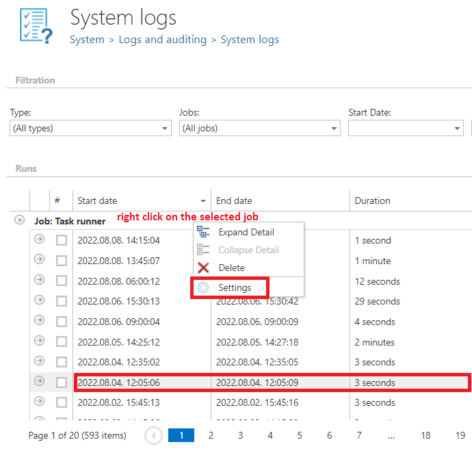Screen dimensions: 472x453
Task: Open the Type filter dropdown
Action: click(90, 128)
